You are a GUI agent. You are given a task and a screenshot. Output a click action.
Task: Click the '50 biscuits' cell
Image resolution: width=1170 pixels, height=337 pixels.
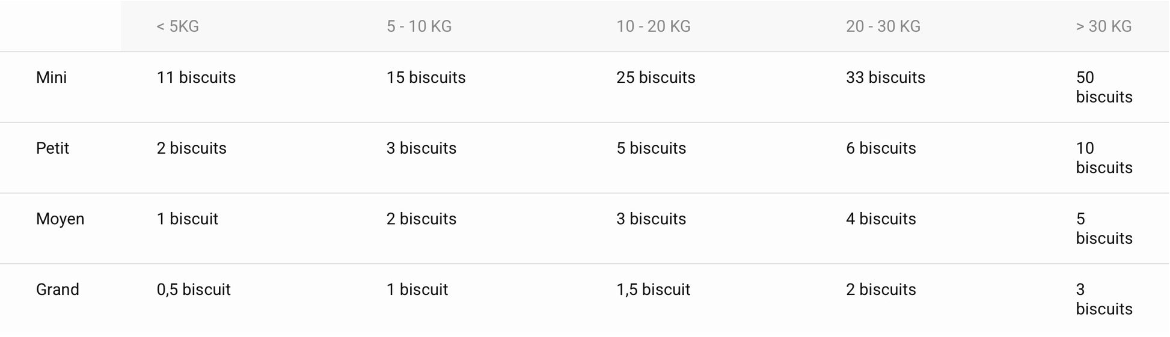[x=1104, y=87]
